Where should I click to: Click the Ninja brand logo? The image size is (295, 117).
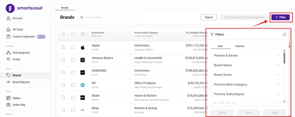pos(83,110)
